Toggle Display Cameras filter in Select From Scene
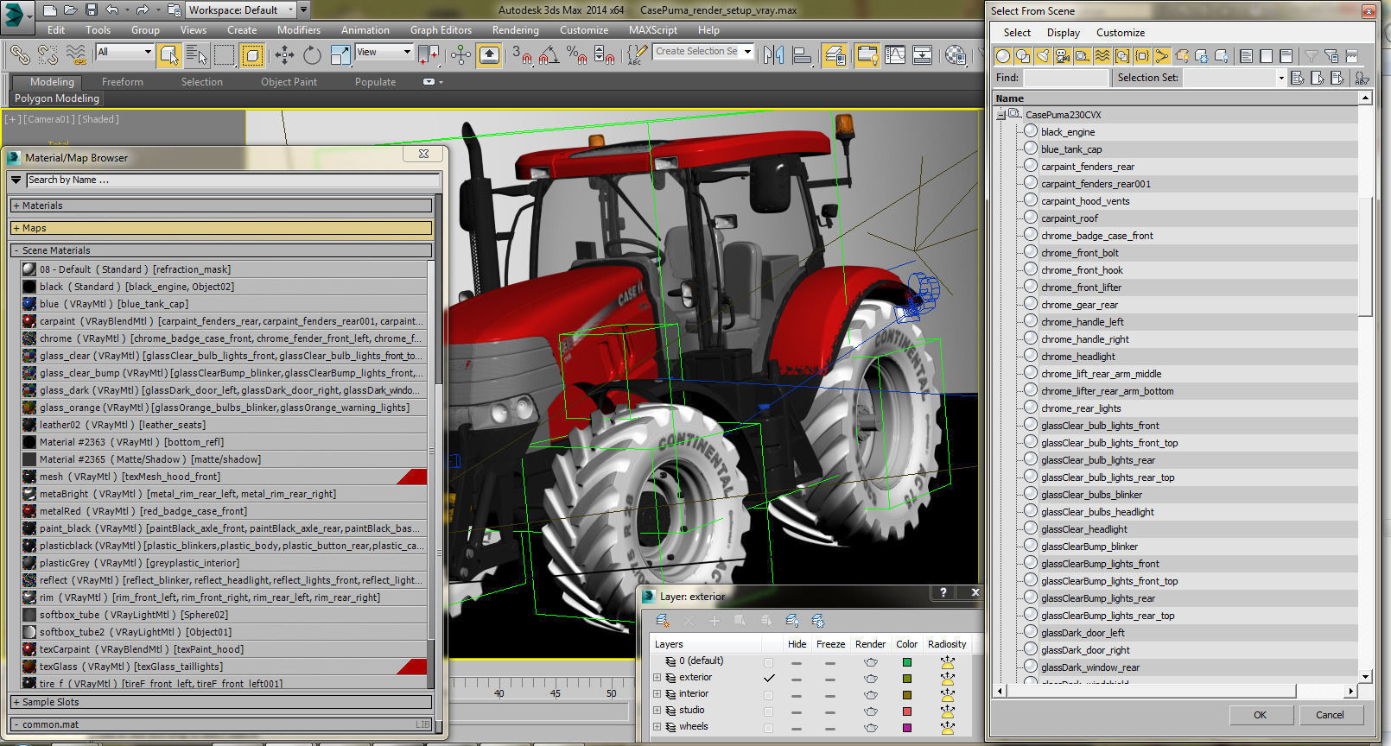Viewport: 1391px width, 746px height. click(1063, 56)
